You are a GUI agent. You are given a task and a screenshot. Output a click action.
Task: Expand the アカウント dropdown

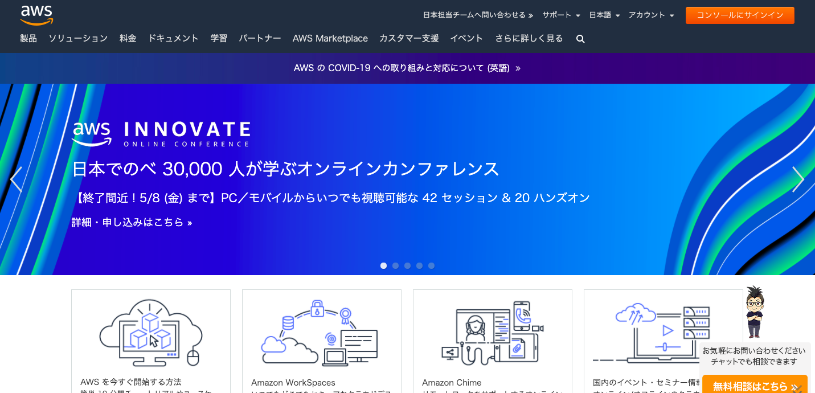(x=651, y=15)
